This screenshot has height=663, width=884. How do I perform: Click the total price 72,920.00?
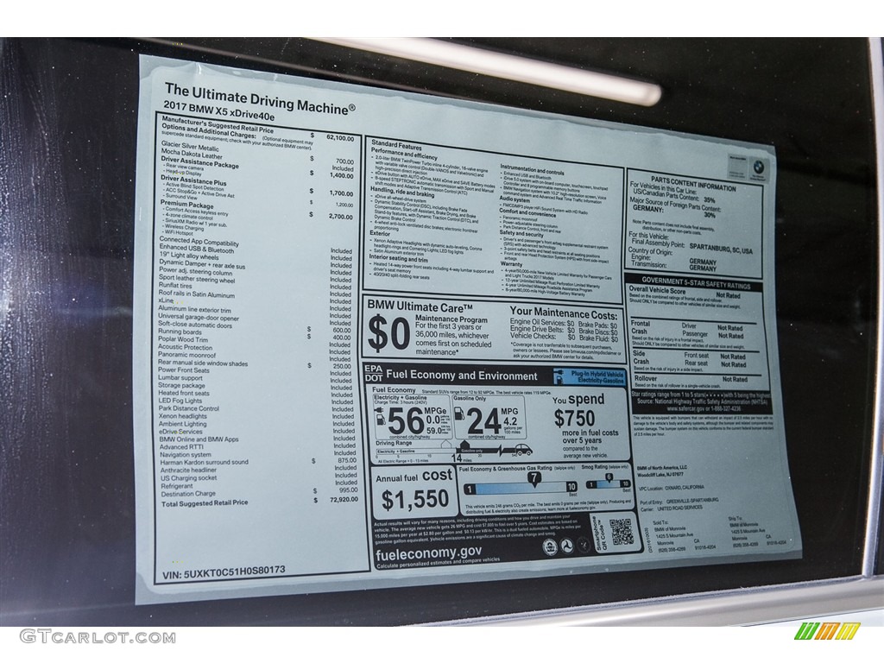pos(343,500)
